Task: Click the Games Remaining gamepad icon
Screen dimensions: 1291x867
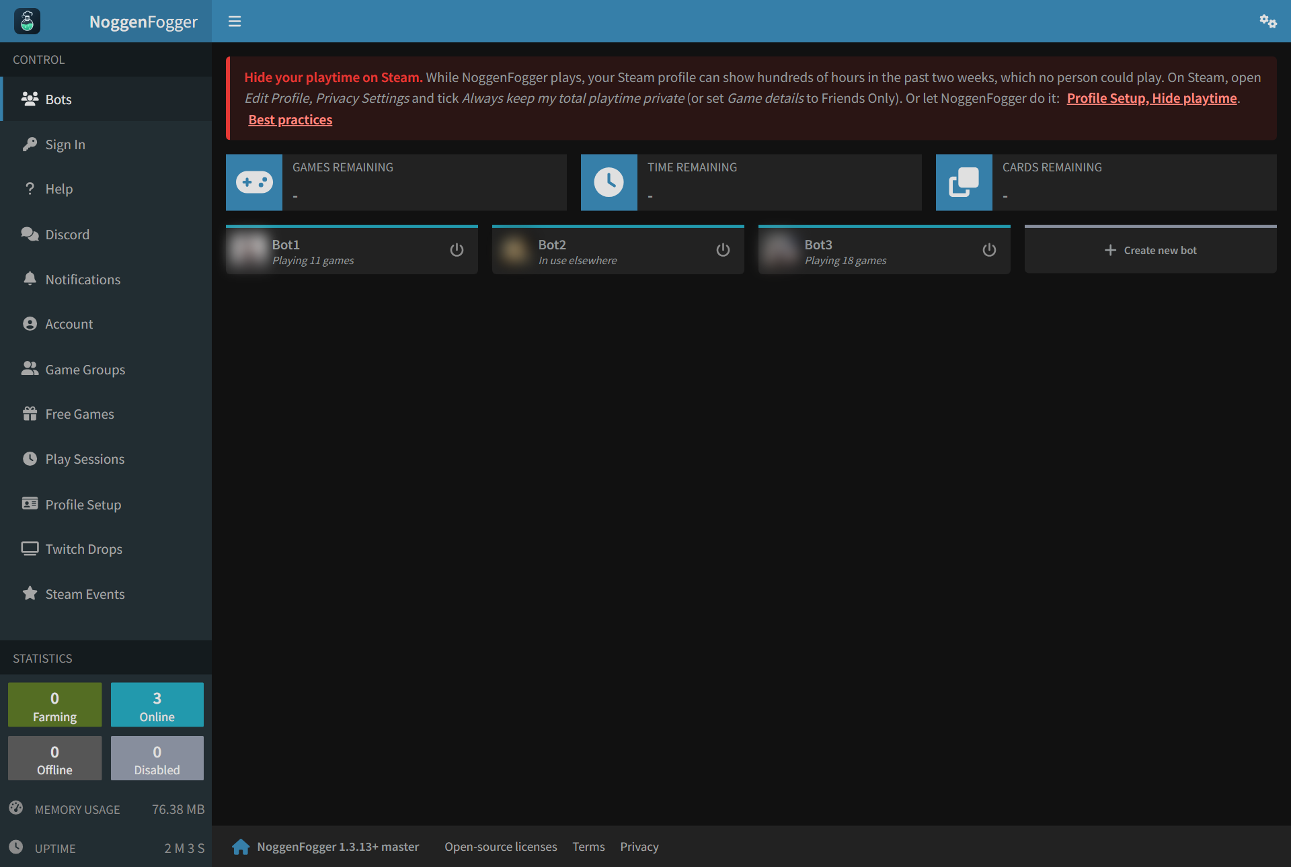Action: coord(254,182)
